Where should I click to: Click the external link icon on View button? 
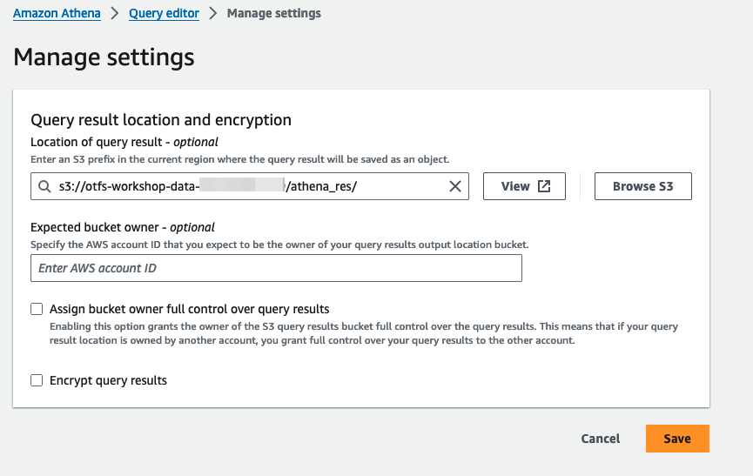click(x=543, y=186)
